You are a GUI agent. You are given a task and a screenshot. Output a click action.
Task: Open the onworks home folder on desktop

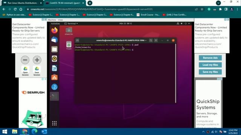[69, 31]
